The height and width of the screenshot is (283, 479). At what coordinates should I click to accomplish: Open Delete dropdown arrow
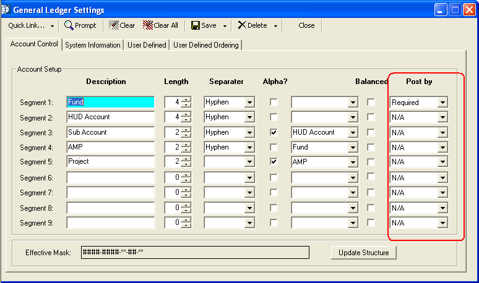(x=275, y=26)
